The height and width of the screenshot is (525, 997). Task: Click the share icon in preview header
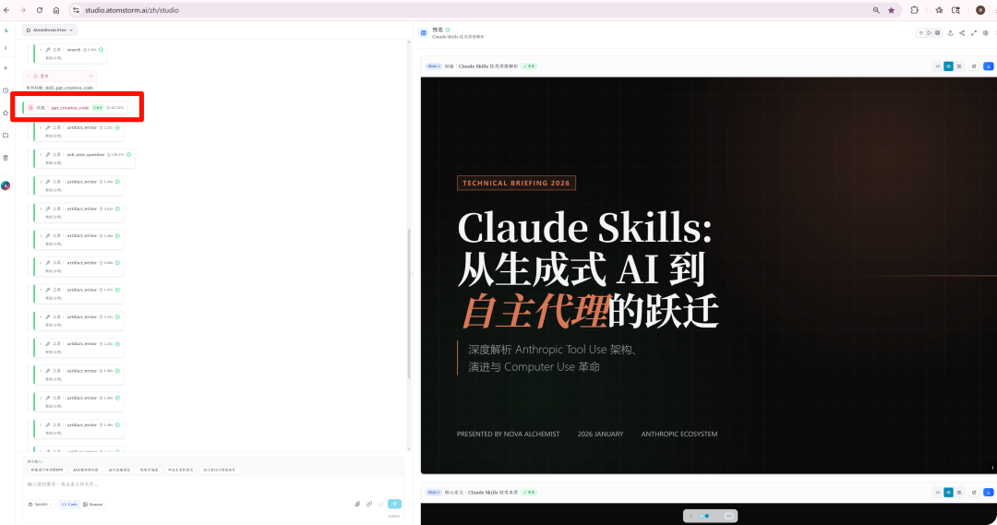(962, 33)
